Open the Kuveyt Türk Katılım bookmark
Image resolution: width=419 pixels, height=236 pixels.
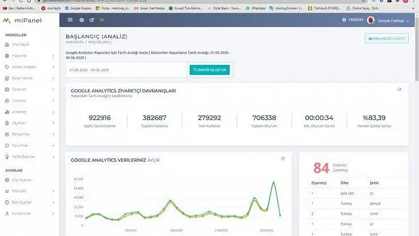coord(186,8)
